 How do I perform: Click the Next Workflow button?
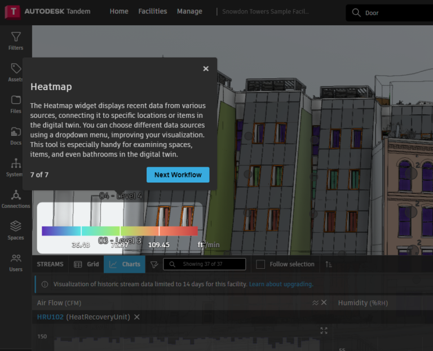(178, 175)
